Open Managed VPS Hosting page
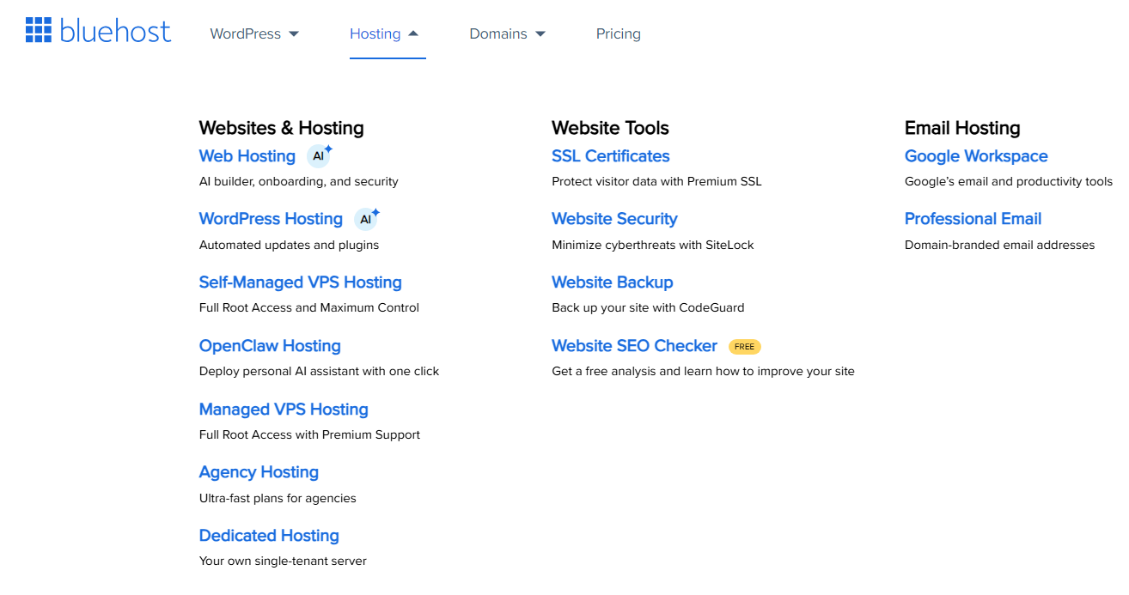This screenshot has width=1129, height=595. click(x=284, y=410)
